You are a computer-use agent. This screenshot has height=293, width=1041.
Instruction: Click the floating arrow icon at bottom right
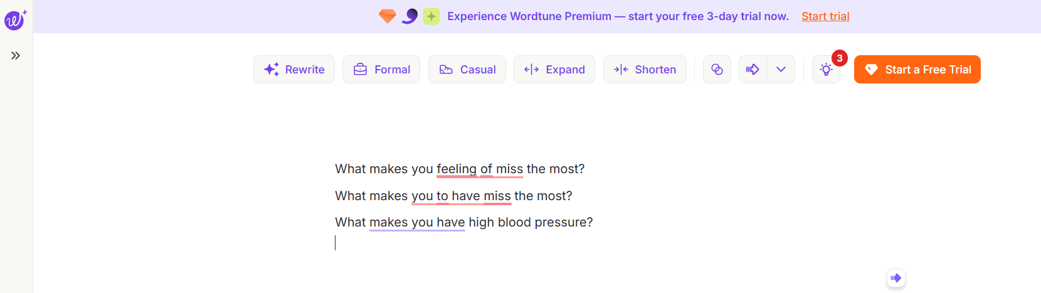click(x=896, y=278)
